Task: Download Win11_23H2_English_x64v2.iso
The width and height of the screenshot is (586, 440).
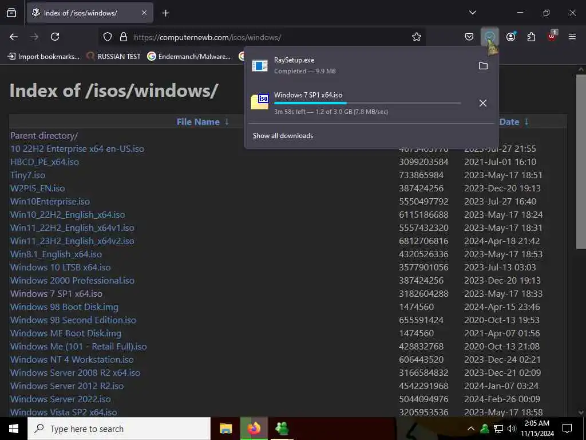Action: point(72,241)
